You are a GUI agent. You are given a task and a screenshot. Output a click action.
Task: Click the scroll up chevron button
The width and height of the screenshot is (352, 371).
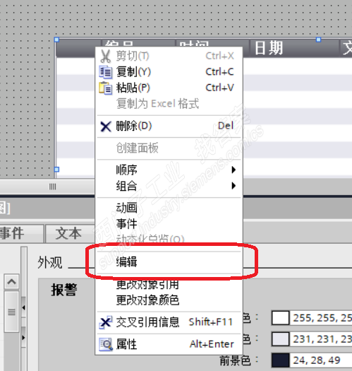(x=11, y=281)
